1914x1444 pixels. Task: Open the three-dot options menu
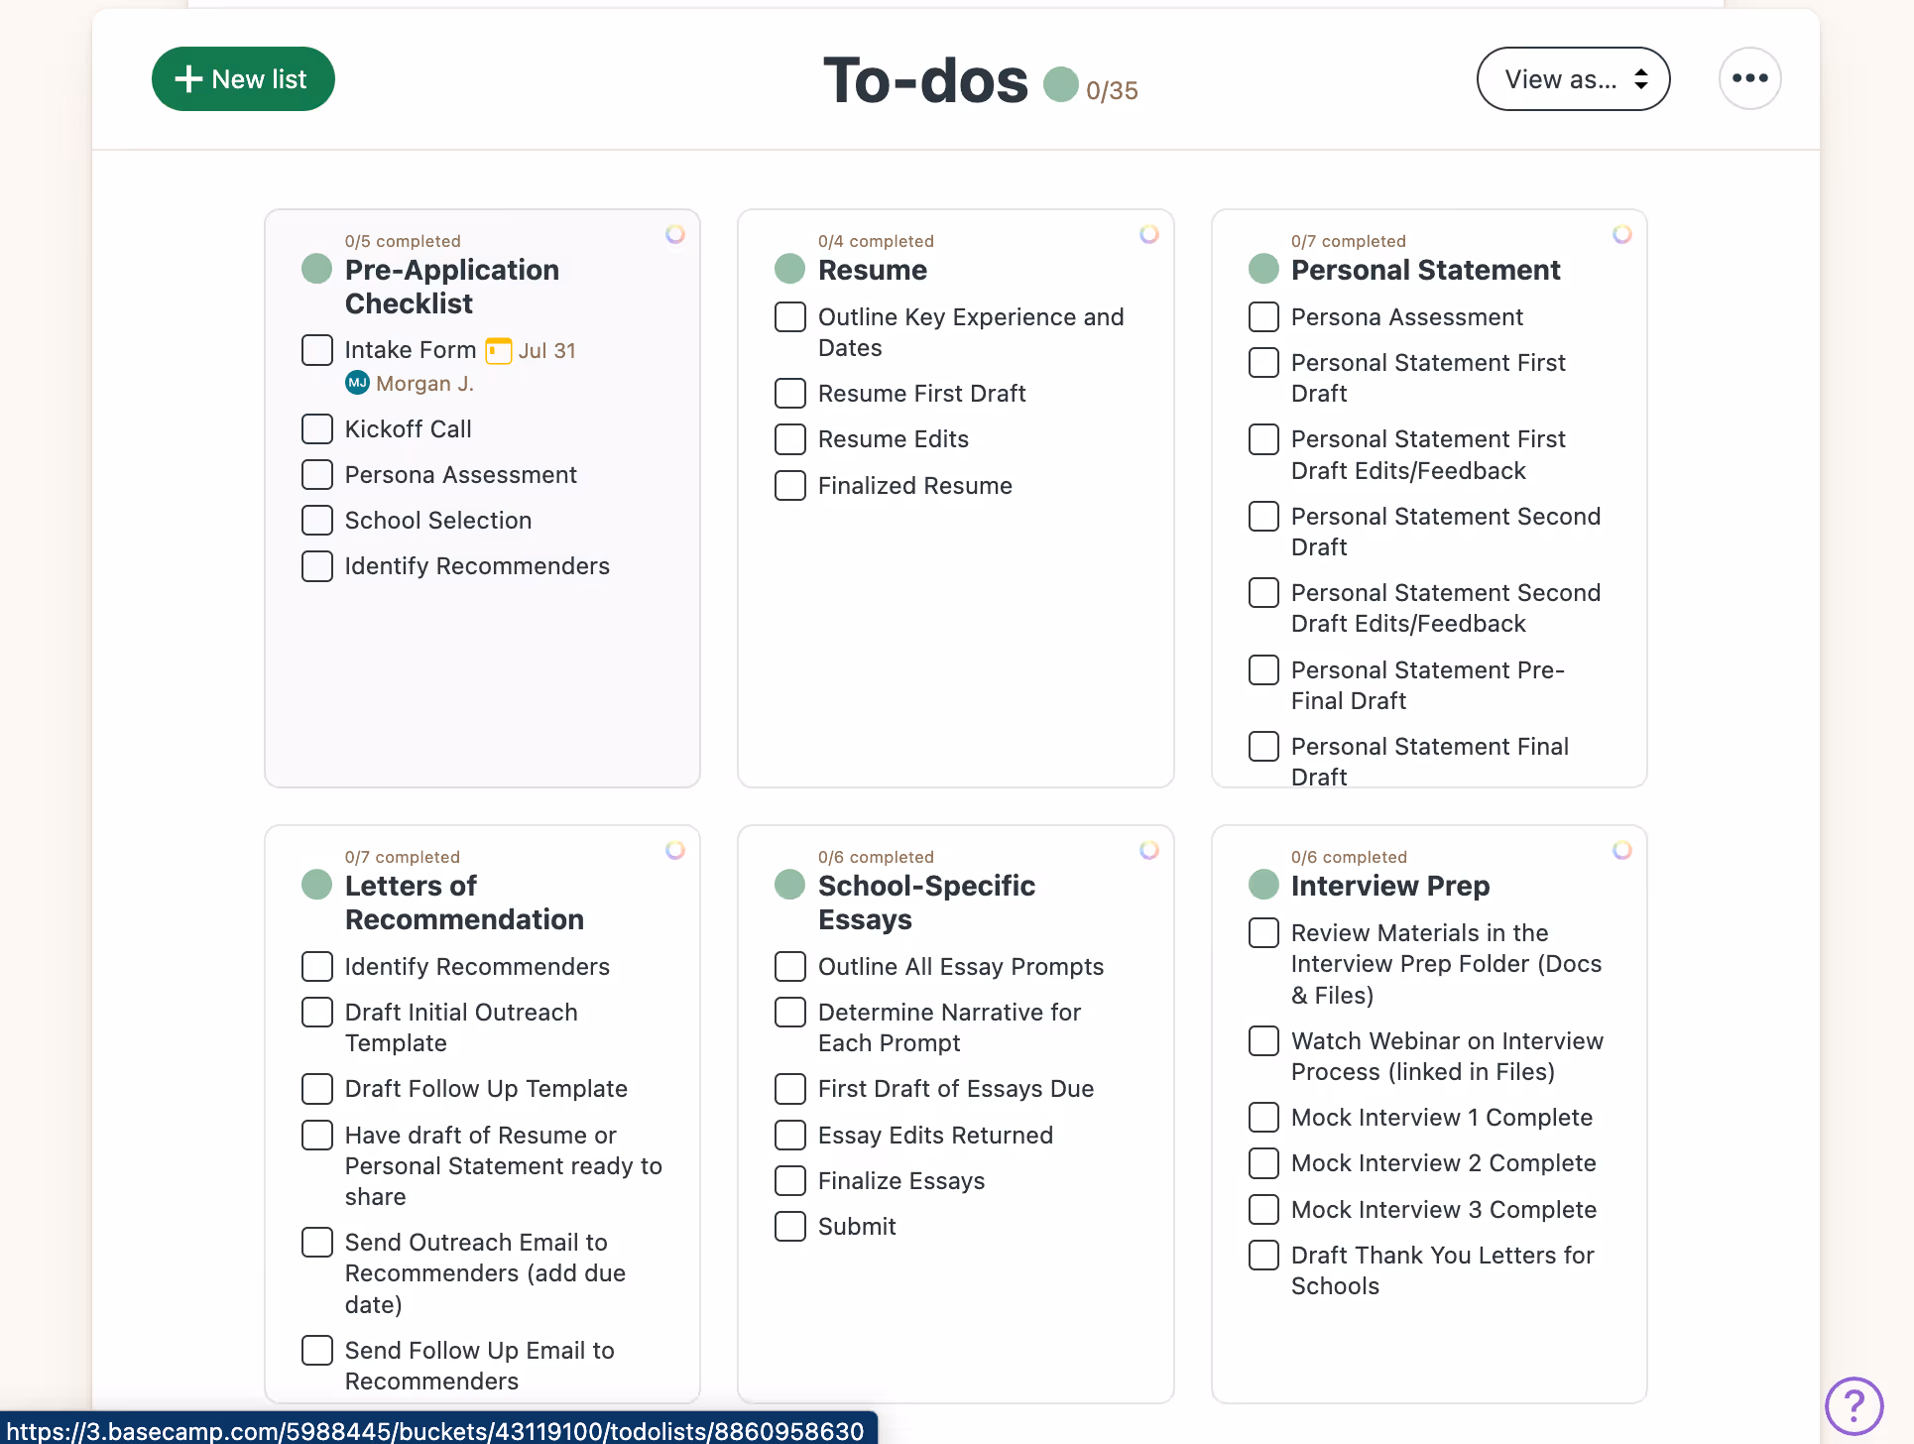click(1749, 78)
